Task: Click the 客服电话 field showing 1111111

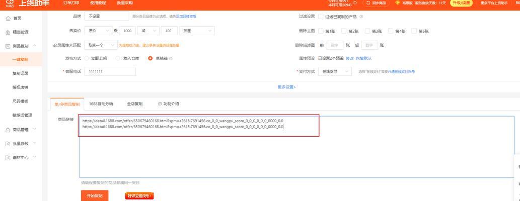Action: click(110, 71)
